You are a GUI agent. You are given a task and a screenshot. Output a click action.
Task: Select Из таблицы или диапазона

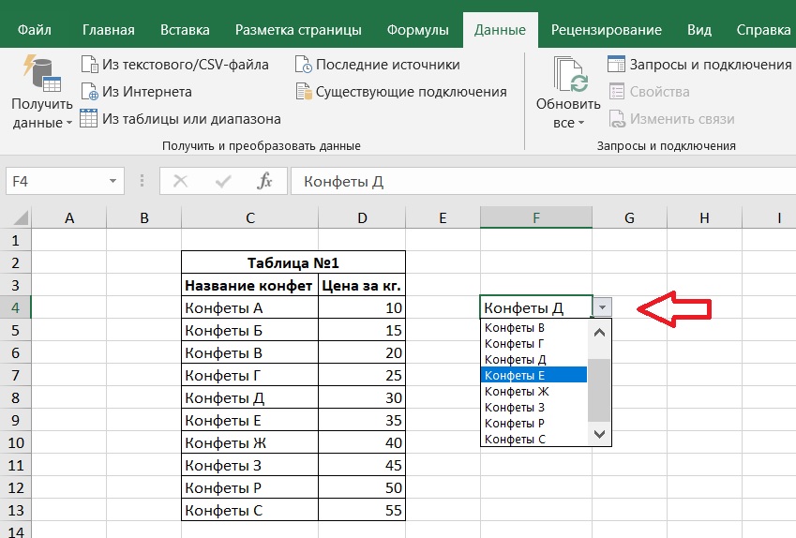click(180, 119)
